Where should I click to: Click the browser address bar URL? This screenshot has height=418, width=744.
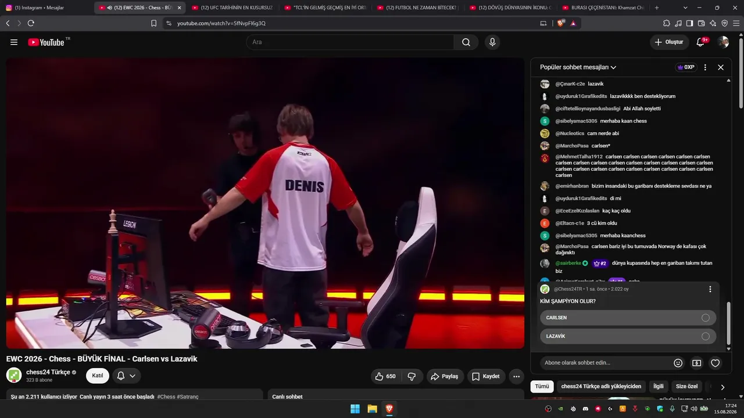221,23
